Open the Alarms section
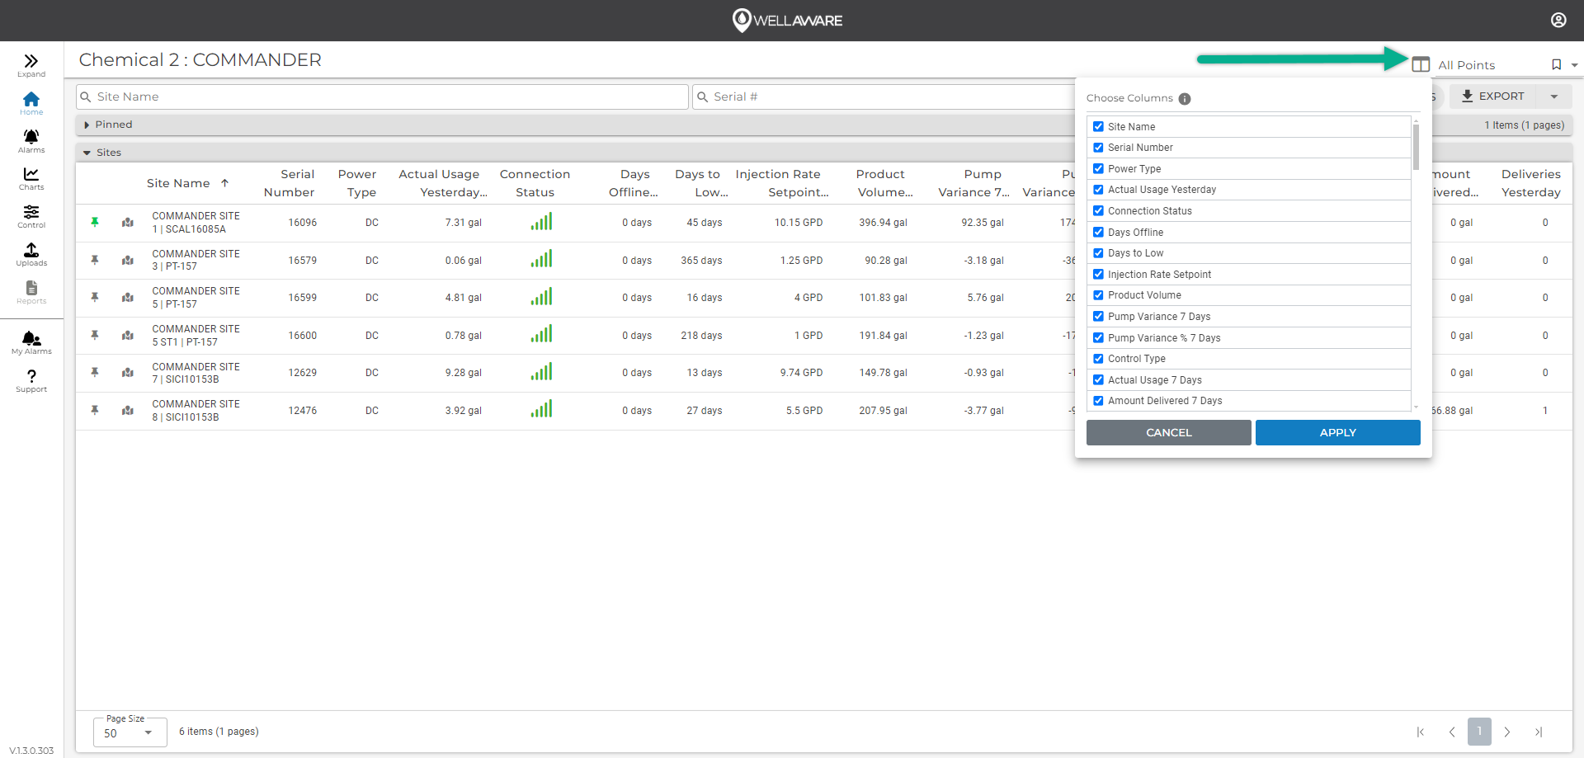 coord(31,141)
